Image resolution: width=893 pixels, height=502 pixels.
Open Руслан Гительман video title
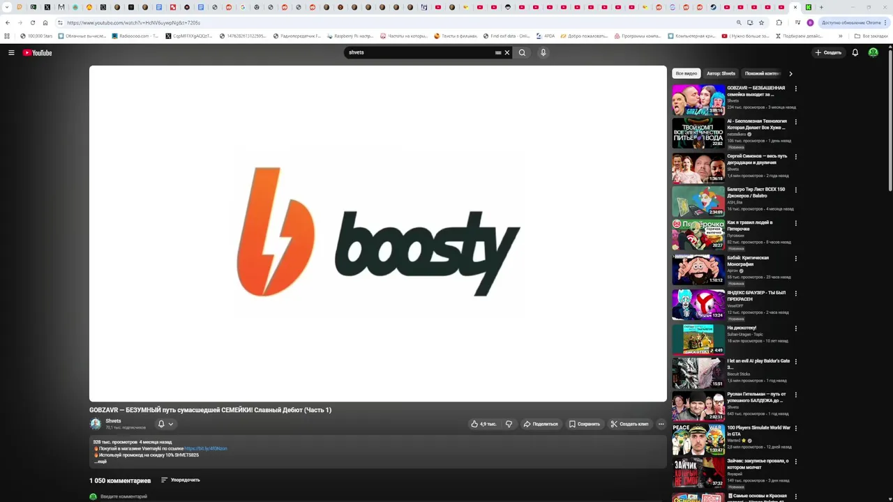756,397
